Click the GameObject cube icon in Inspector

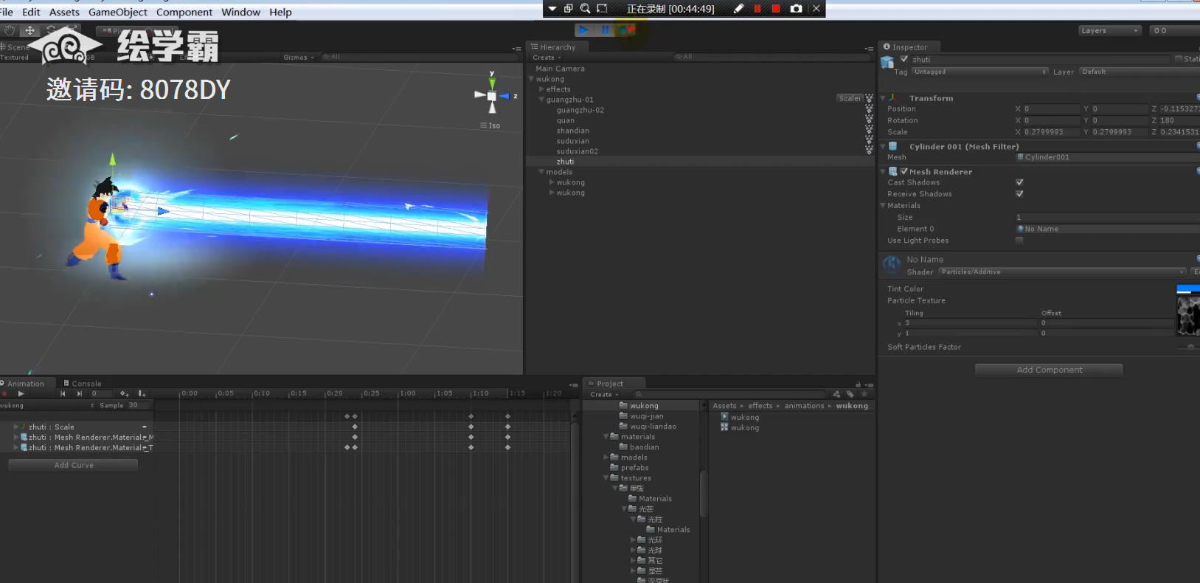[887, 62]
